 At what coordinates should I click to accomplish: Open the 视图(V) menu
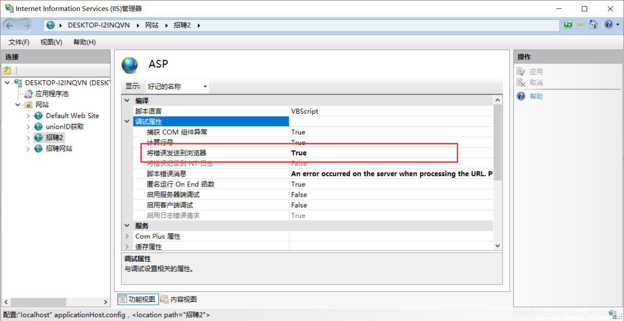point(50,42)
